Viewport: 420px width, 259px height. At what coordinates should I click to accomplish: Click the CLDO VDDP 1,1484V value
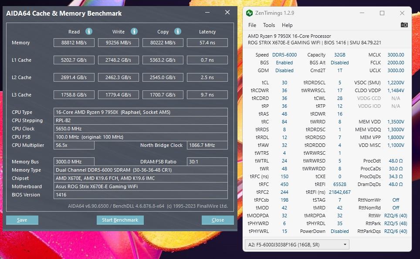coord(396,90)
